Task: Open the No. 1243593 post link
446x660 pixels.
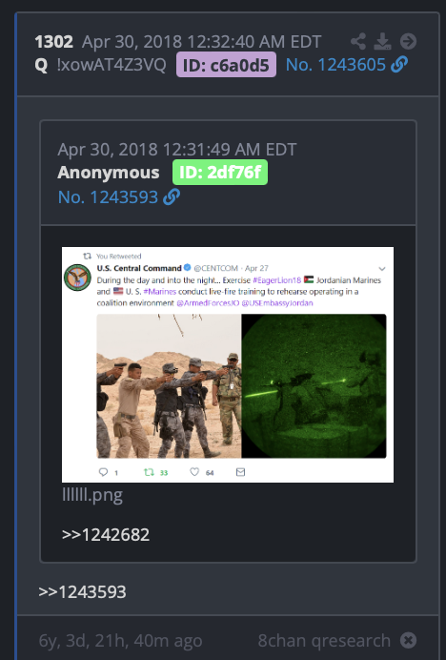Action: [x=108, y=197]
